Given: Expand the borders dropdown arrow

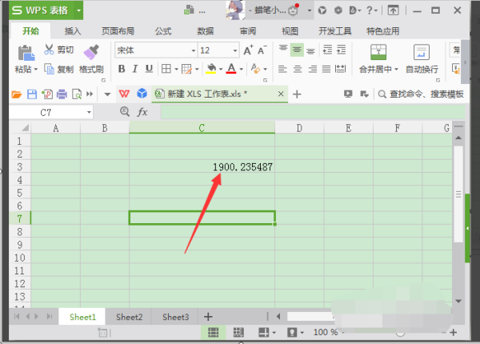Looking at the screenshot, I should coord(176,69).
